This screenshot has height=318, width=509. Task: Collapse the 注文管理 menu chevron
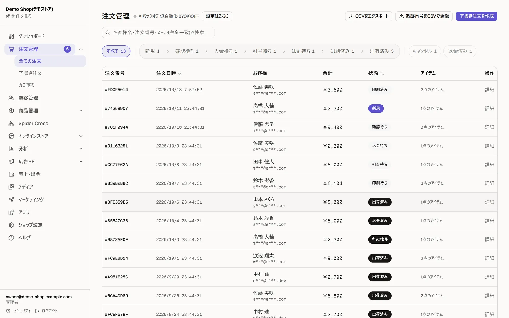point(81,49)
